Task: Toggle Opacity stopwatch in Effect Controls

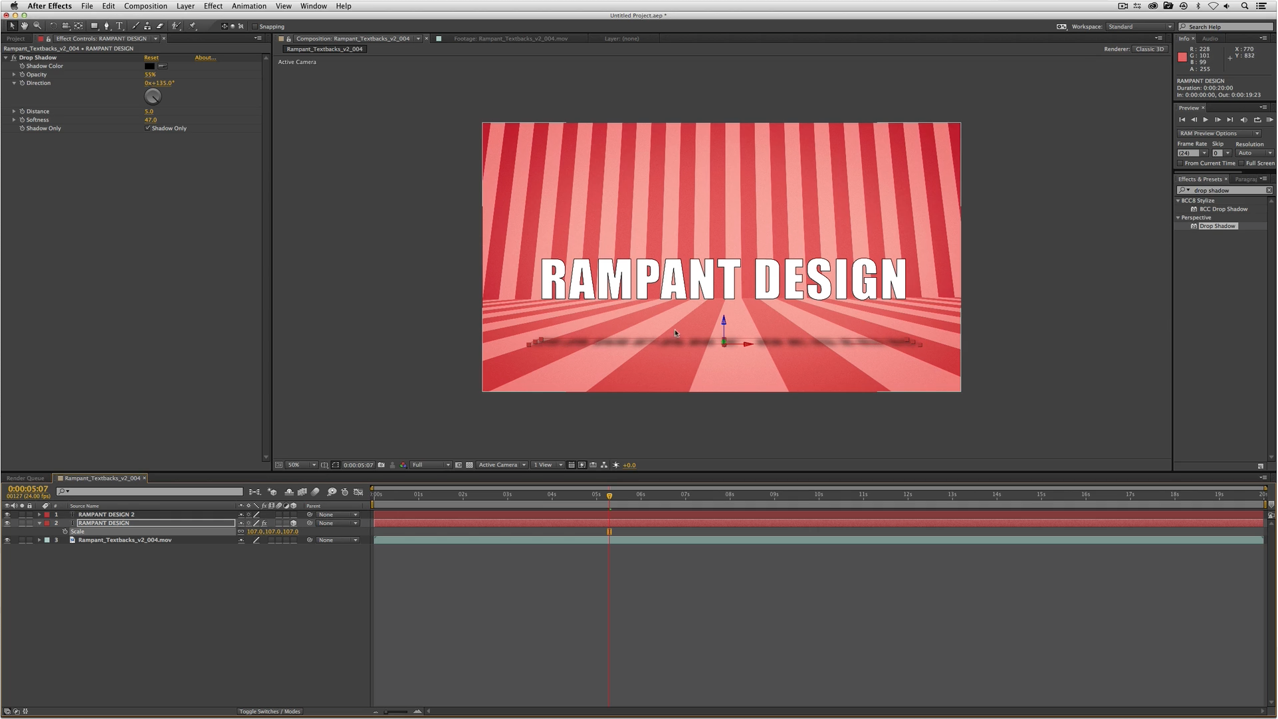Action: click(x=22, y=74)
